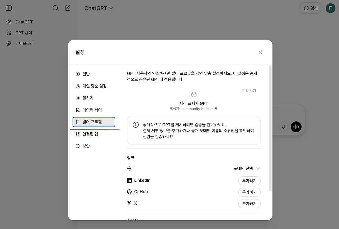Open the ChatGPT model dropdown
The height and width of the screenshot is (229, 339).
[99, 8]
